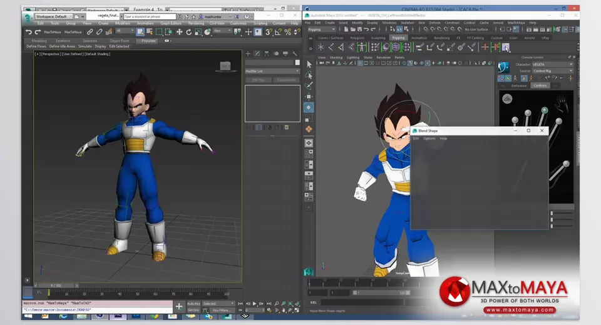Click the HumanIK character shelf icon
The width and height of the screenshot is (601, 325).
click(x=361, y=47)
